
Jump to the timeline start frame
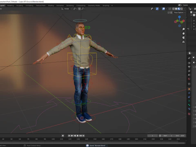pos(69,136)
